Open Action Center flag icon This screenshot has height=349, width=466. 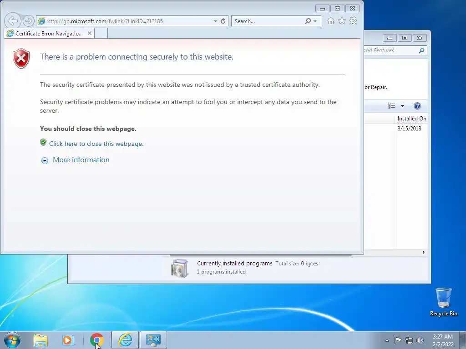tap(398, 340)
